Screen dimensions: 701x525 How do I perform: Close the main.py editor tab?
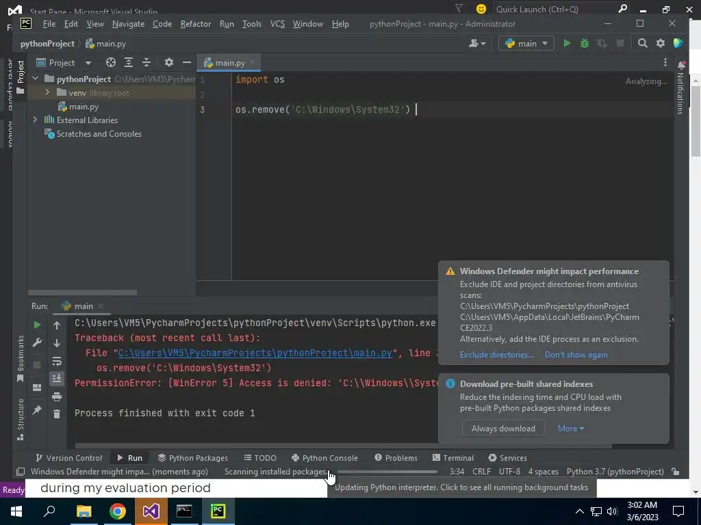click(x=253, y=62)
